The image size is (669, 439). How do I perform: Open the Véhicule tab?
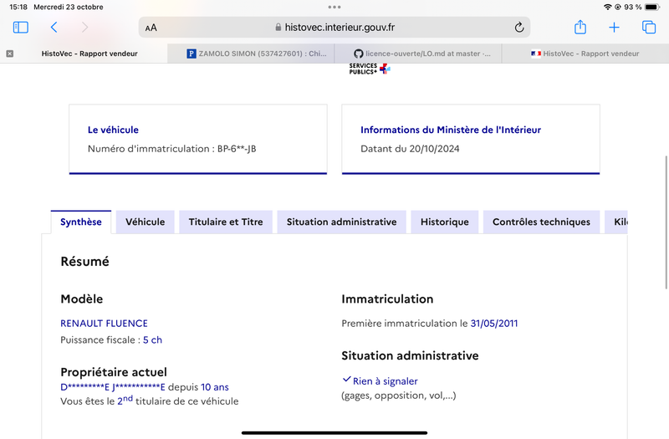pyautogui.click(x=145, y=222)
